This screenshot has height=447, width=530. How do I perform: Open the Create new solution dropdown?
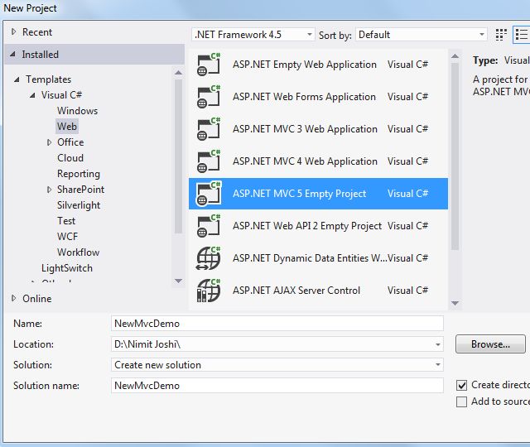pyautogui.click(x=277, y=365)
